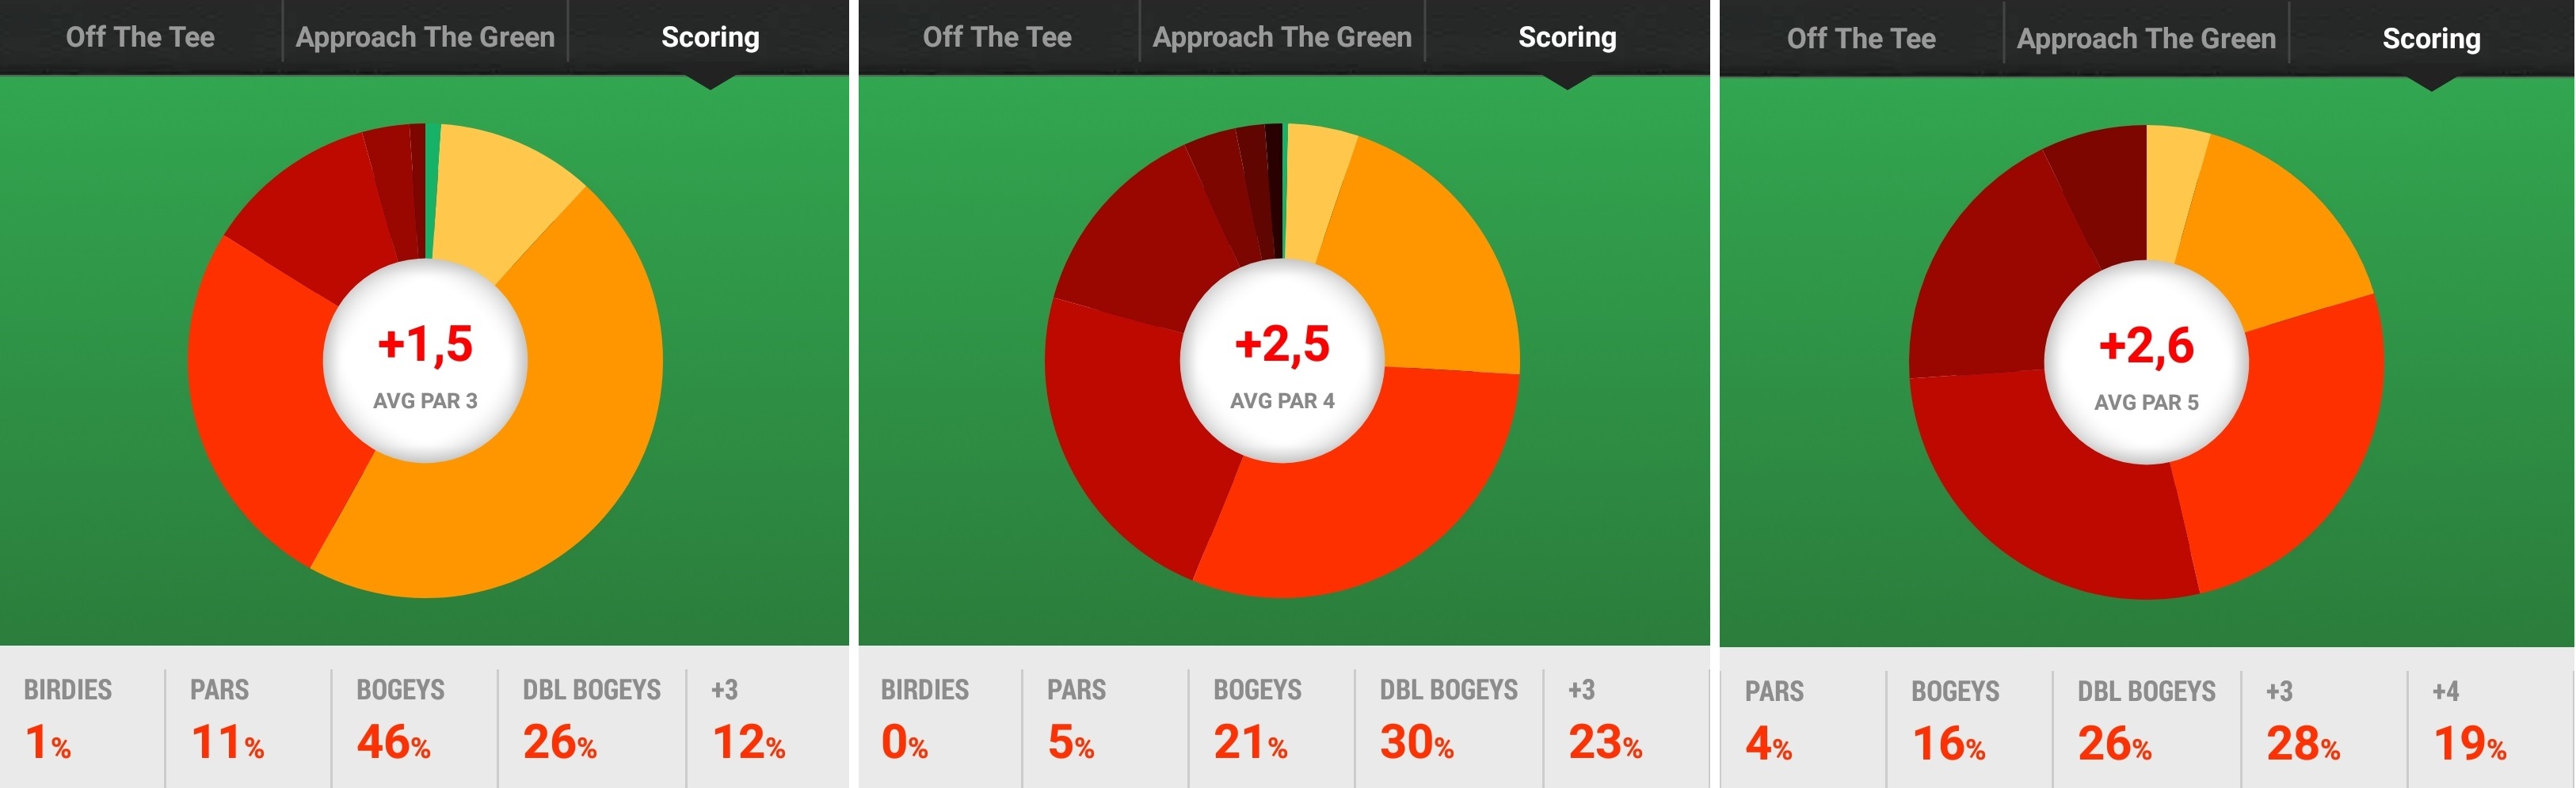Open Approach The Green tab above Par 4 chart
The height and width of the screenshot is (788, 2576).
pos(1282,37)
